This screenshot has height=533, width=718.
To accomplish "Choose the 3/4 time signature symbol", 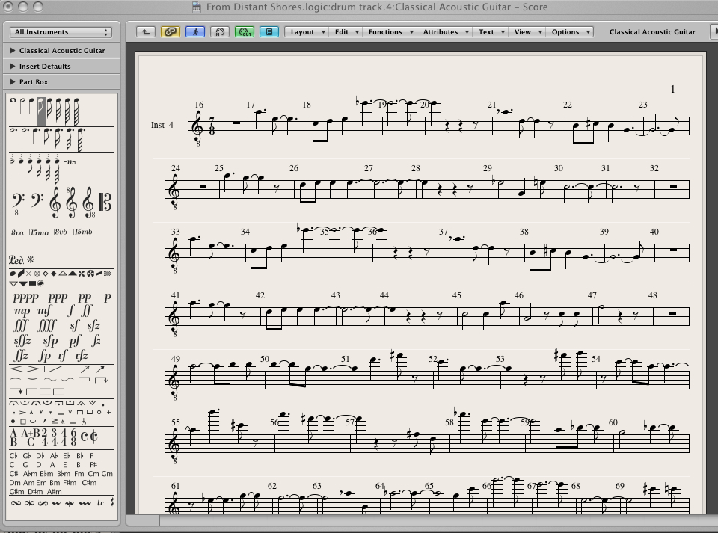I will (54, 437).
